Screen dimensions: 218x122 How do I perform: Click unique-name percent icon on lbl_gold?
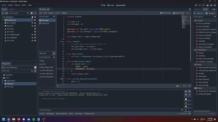[x=32, y=26]
